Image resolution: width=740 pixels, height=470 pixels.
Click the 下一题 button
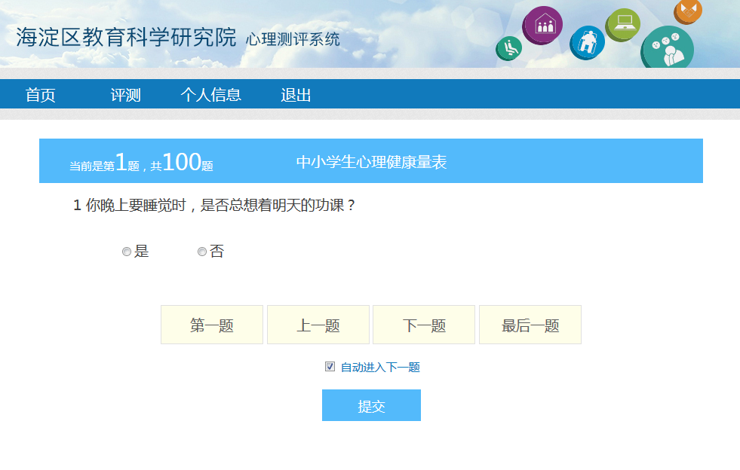point(424,325)
